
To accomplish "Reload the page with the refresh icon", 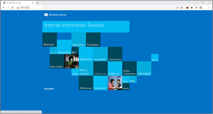I will coord(12,8).
